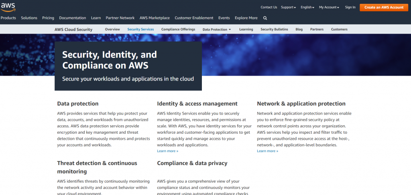411x195 pixels.
Task: Open the Solutions menu
Action: (29, 18)
